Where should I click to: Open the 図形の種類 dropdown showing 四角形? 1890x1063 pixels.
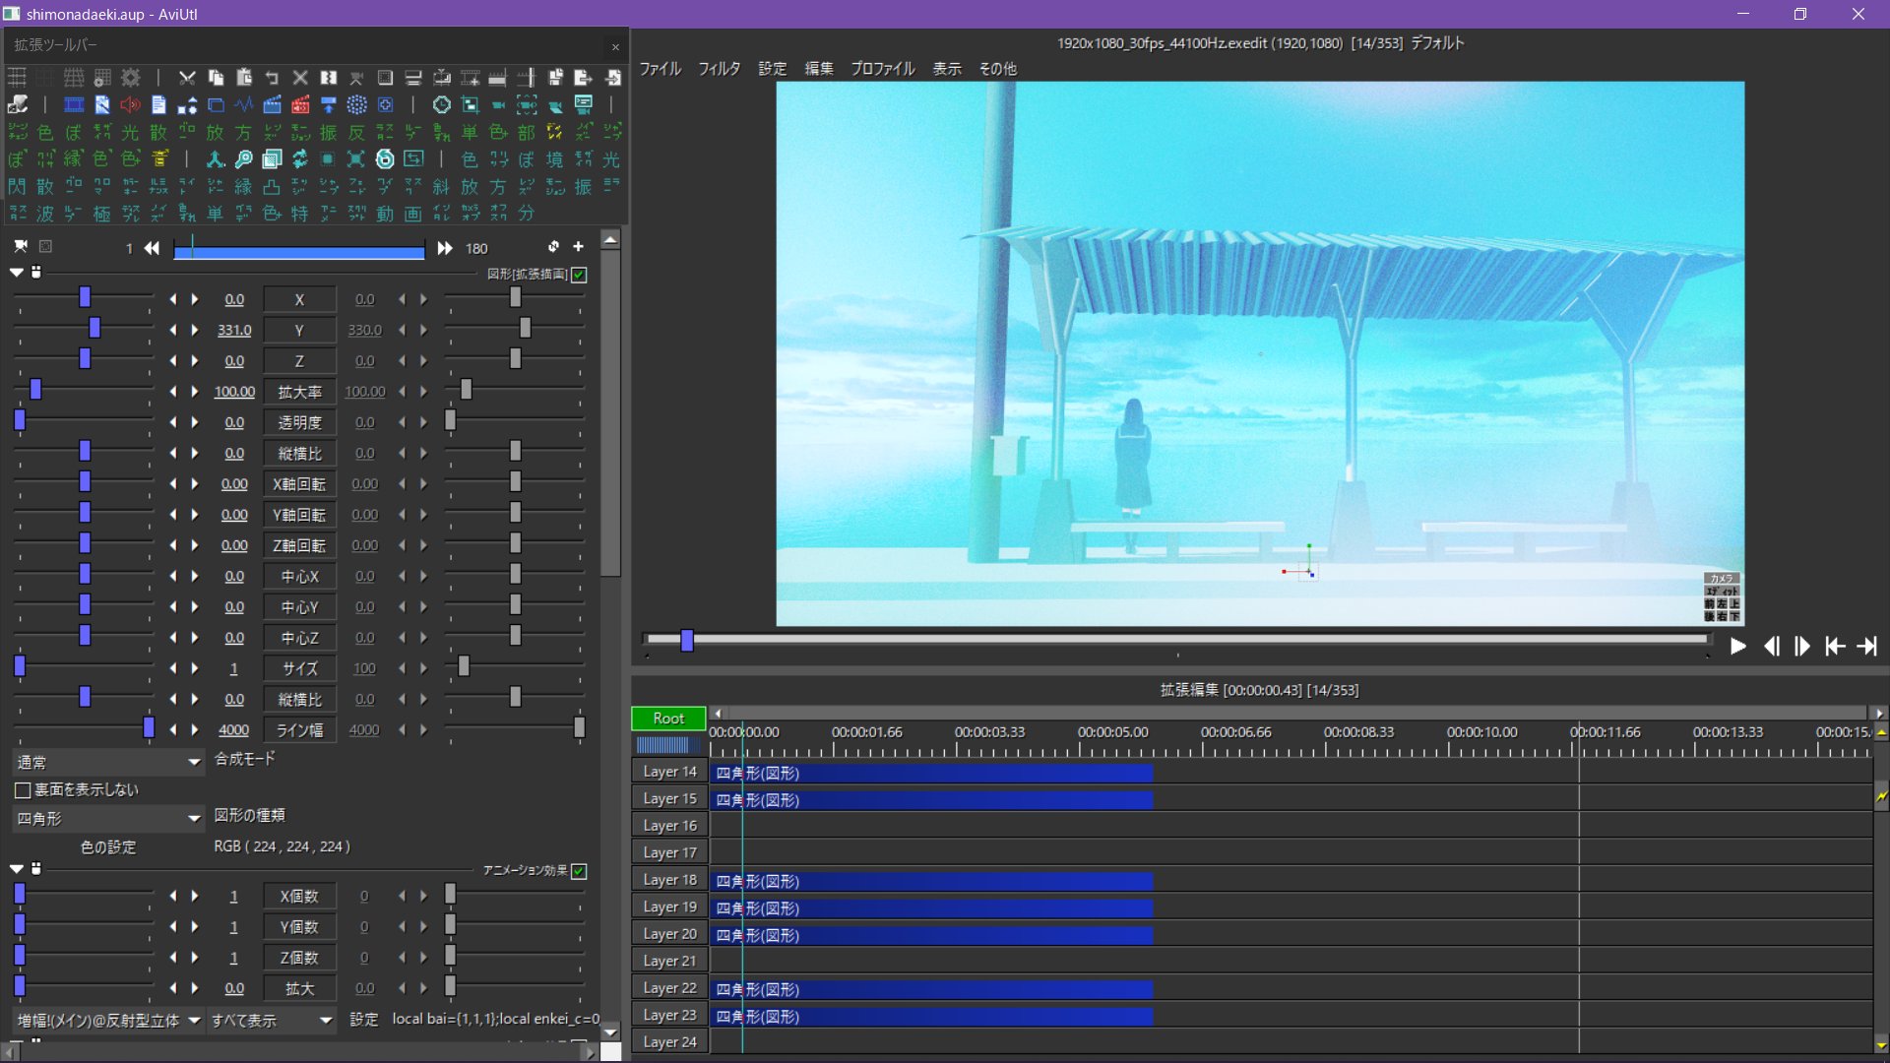108,818
